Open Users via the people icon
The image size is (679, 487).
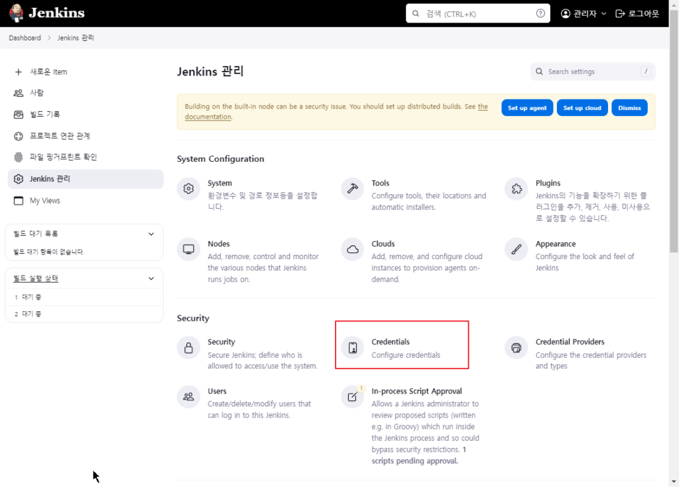(188, 396)
